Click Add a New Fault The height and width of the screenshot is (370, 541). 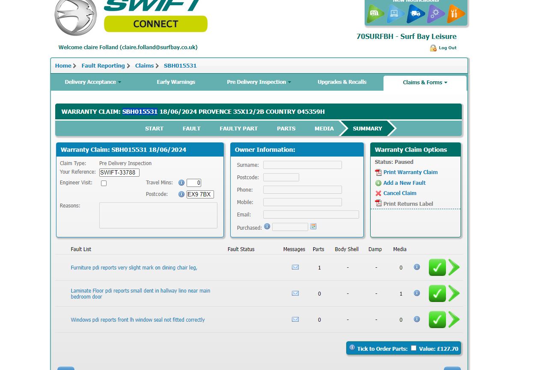(x=404, y=183)
